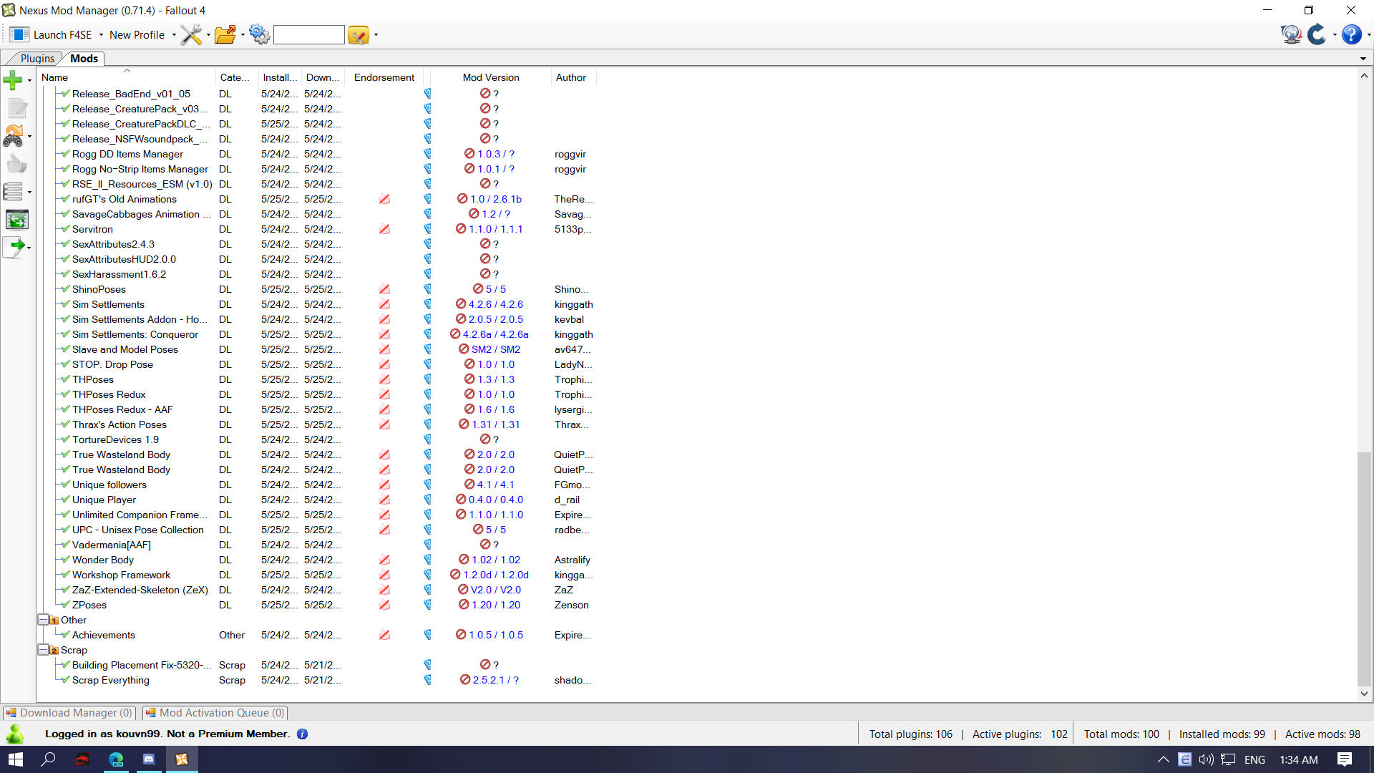The height and width of the screenshot is (773, 1374).
Task: Click the category list view sidebar icon
Action: (14, 191)
